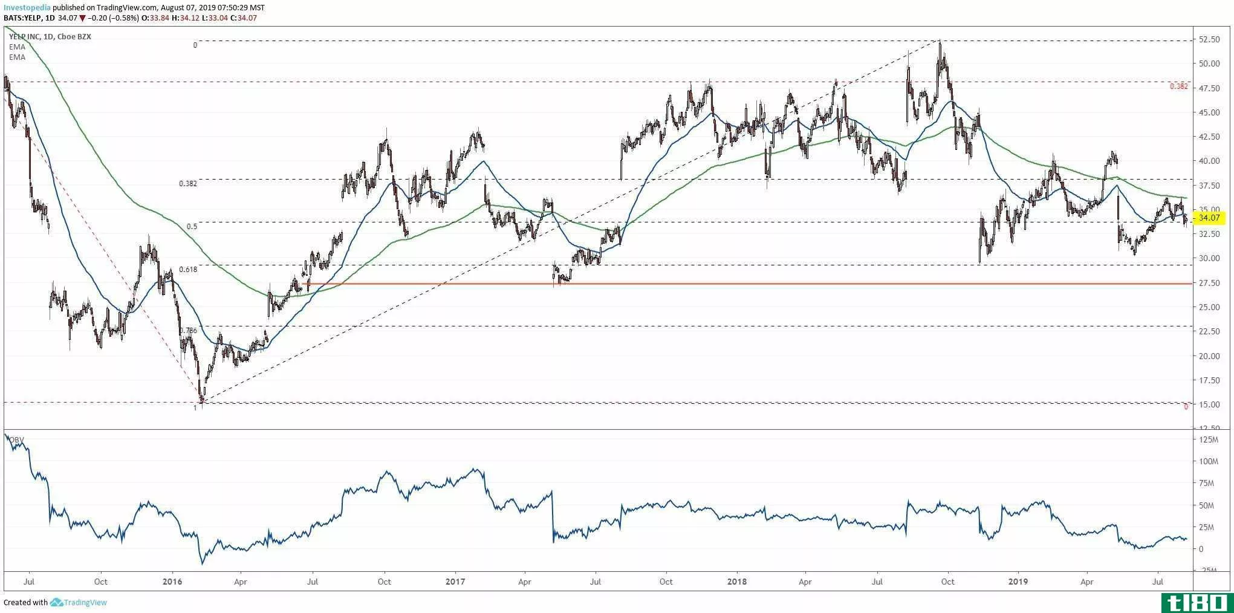Click the 'Created with TradingView' link
The image size is (1234, 613).
point(55,602)
